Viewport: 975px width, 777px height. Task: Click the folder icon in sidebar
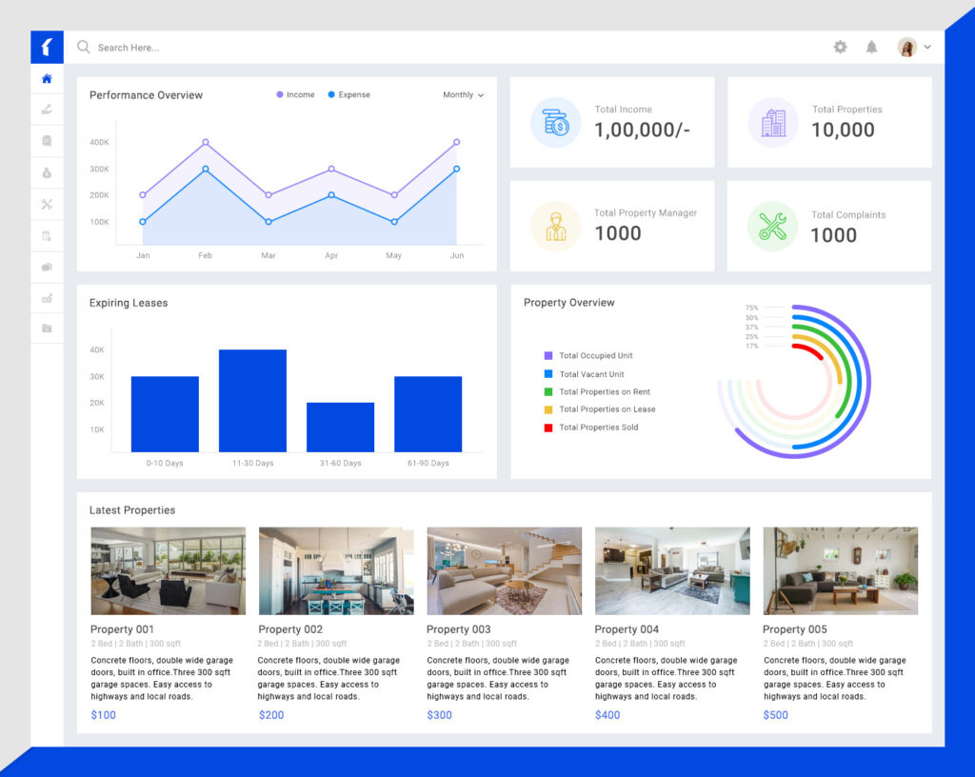pos(47,329)
